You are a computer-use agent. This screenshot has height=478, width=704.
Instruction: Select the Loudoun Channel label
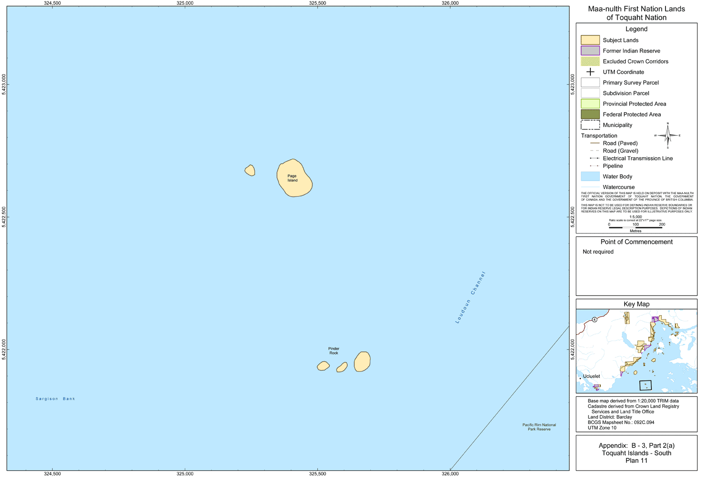point(470,297)
